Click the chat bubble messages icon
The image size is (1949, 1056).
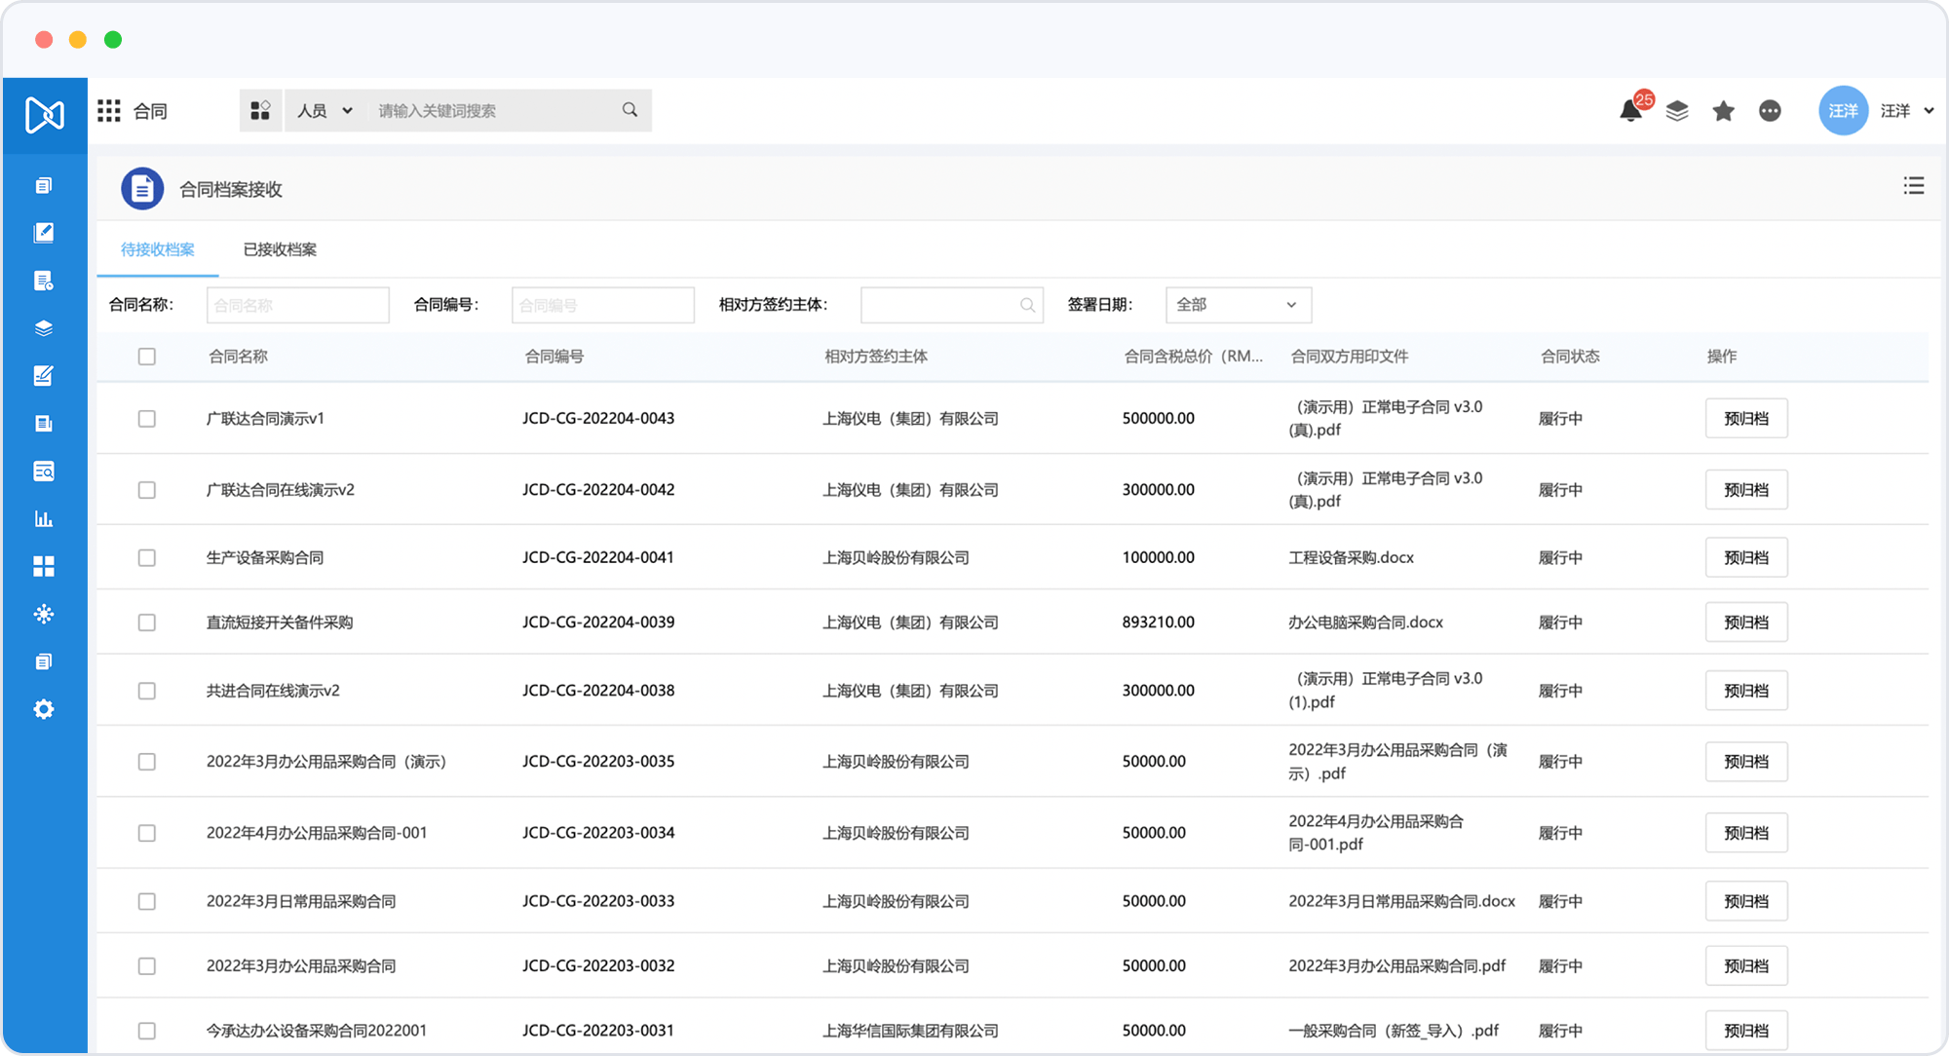tap(1770, 111)
